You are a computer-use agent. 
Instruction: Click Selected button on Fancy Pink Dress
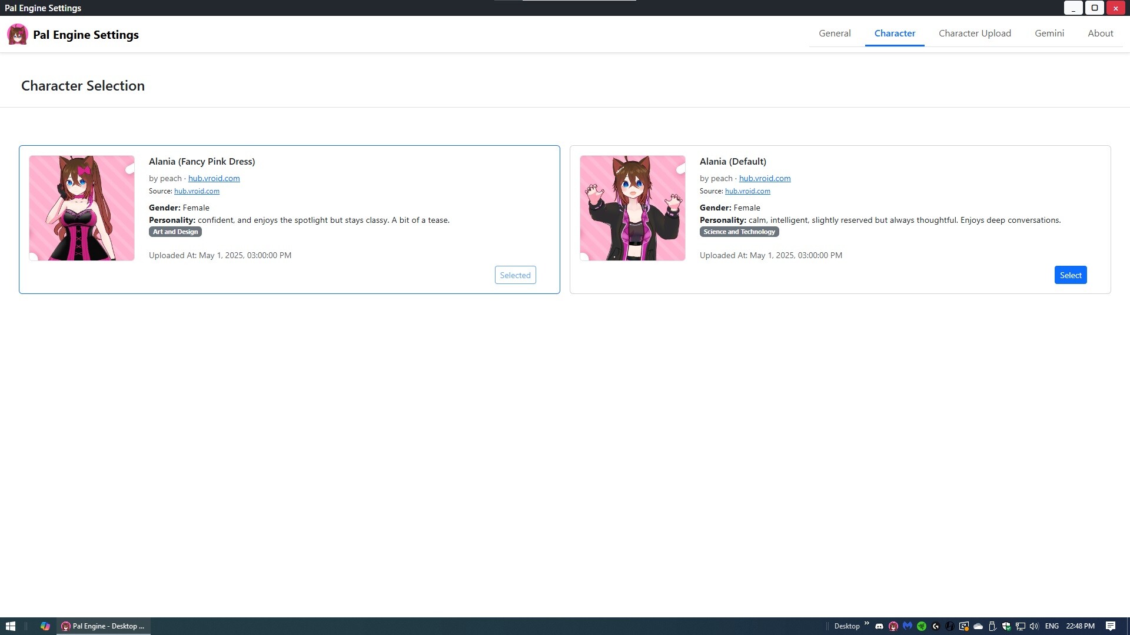click(515, 275)
